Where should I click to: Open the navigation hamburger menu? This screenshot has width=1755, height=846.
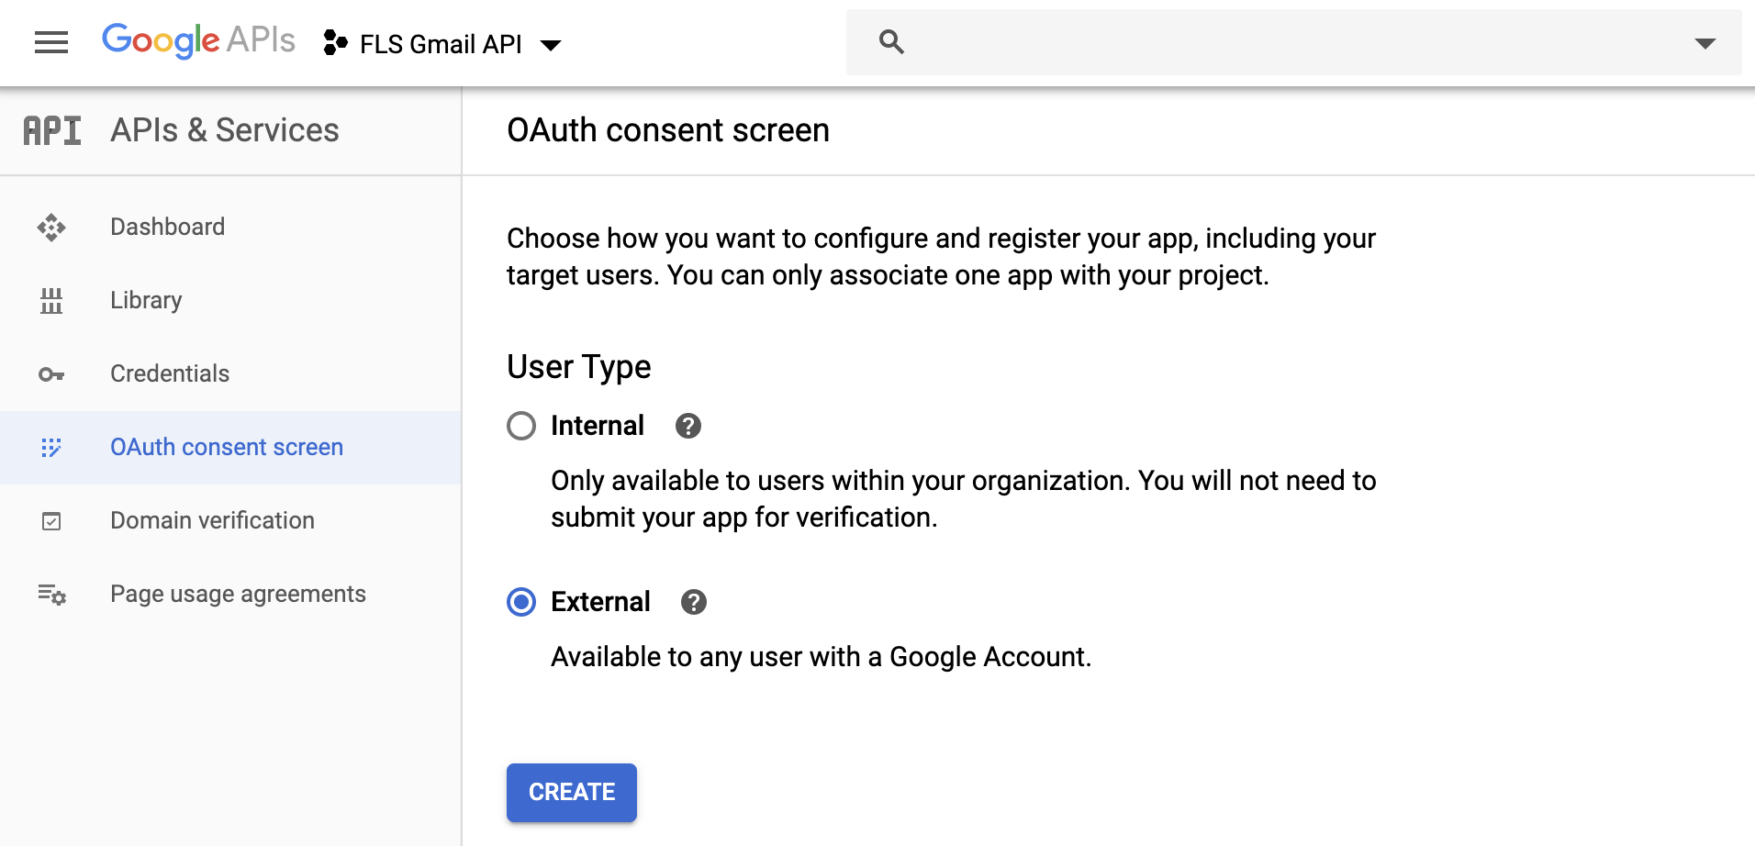[x=51, y=41]
